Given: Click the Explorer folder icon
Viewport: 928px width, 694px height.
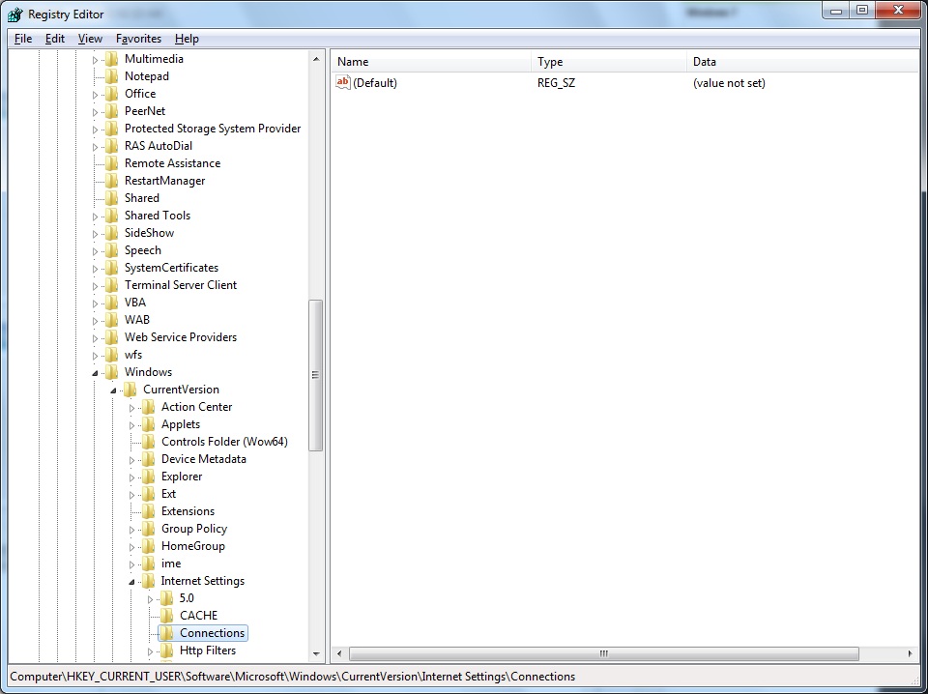Looking at the screenshot, I should 149,477.
